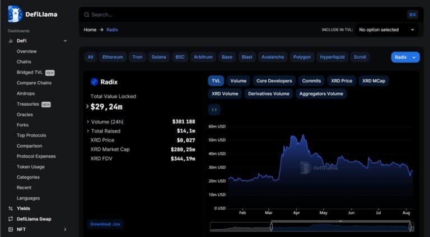
Task: Click the Radix blue checkmark logo
Action: (94, 82)
